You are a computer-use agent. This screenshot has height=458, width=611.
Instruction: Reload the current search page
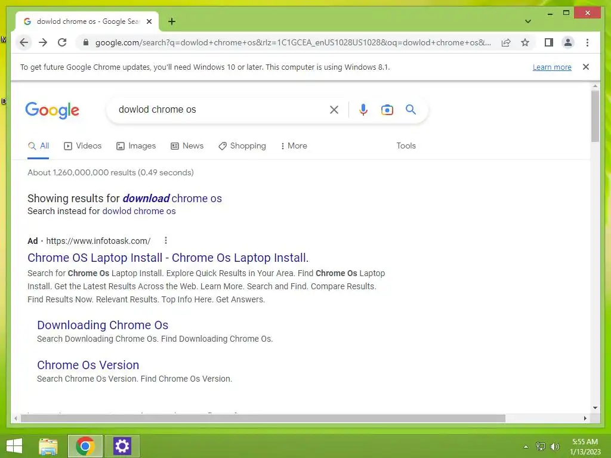click(62, 42)
